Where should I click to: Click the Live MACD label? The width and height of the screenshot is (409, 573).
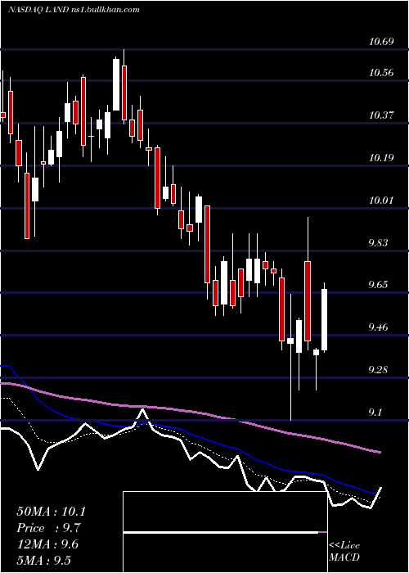[x=344, y=551]
